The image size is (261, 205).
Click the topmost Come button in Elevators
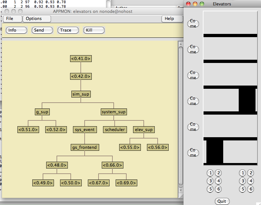(193, 24)
